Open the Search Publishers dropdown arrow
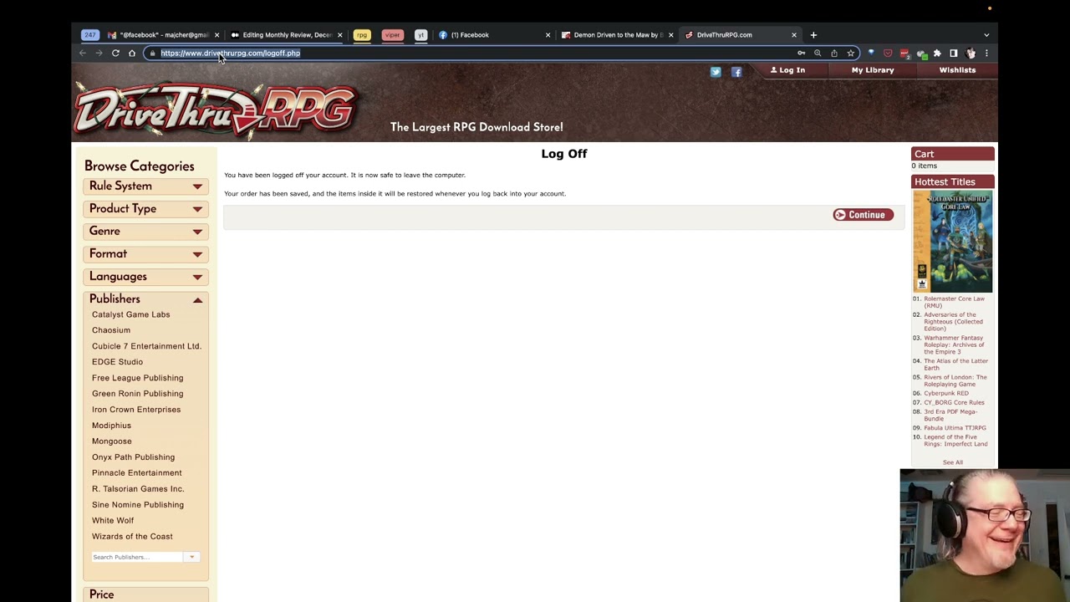This screenshot has height=602, width=1070. (191, 557)
